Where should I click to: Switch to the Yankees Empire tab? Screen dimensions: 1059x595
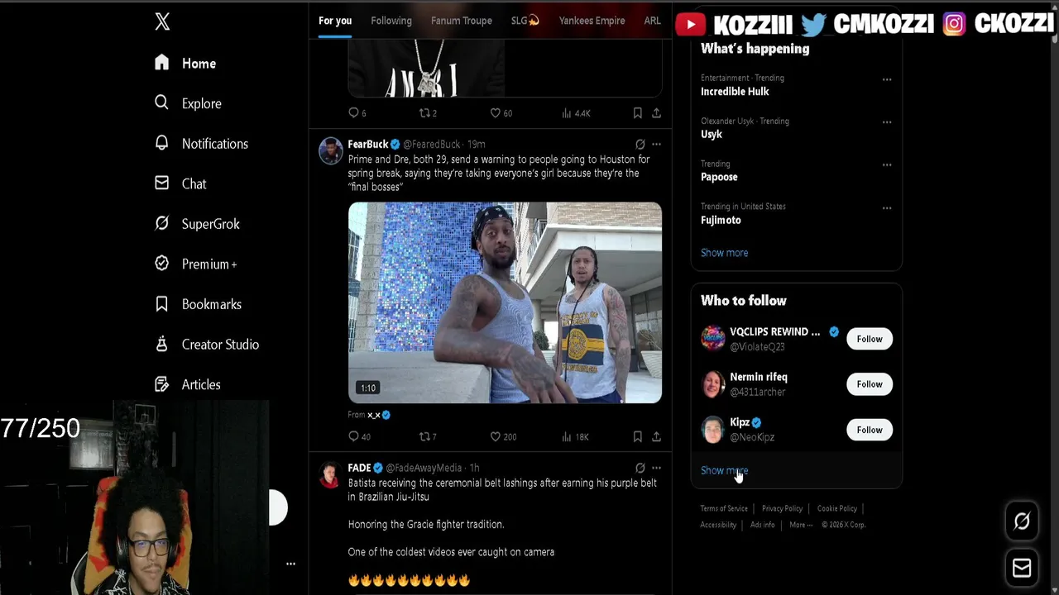coord(592,21)
